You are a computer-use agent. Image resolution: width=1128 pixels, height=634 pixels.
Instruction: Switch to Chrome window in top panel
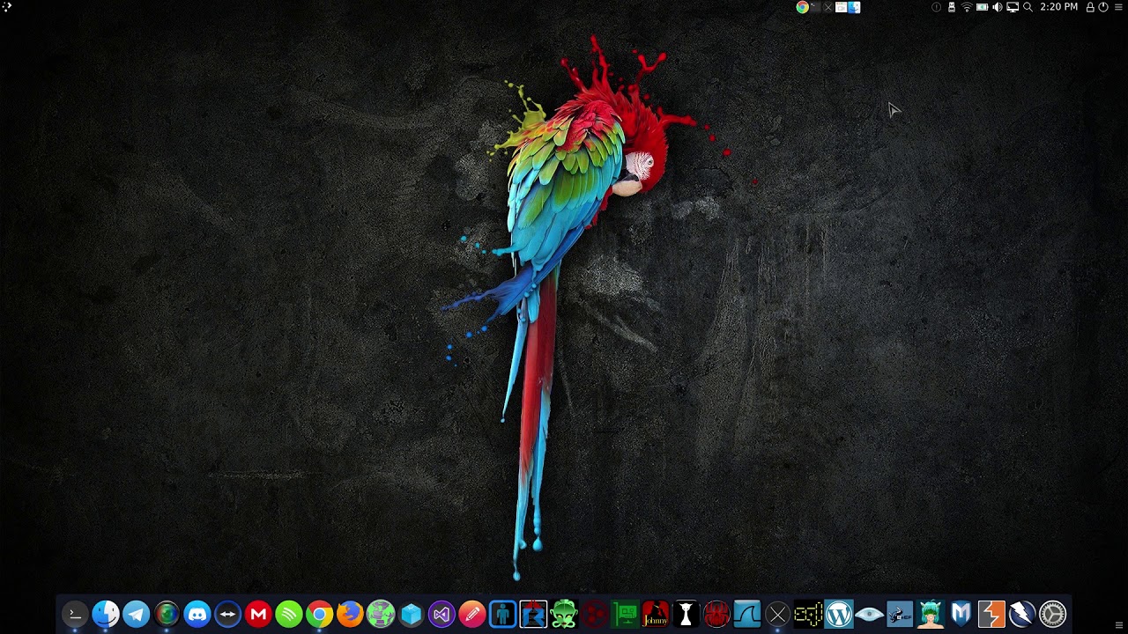pyautogui.click(x=802, y=7)
